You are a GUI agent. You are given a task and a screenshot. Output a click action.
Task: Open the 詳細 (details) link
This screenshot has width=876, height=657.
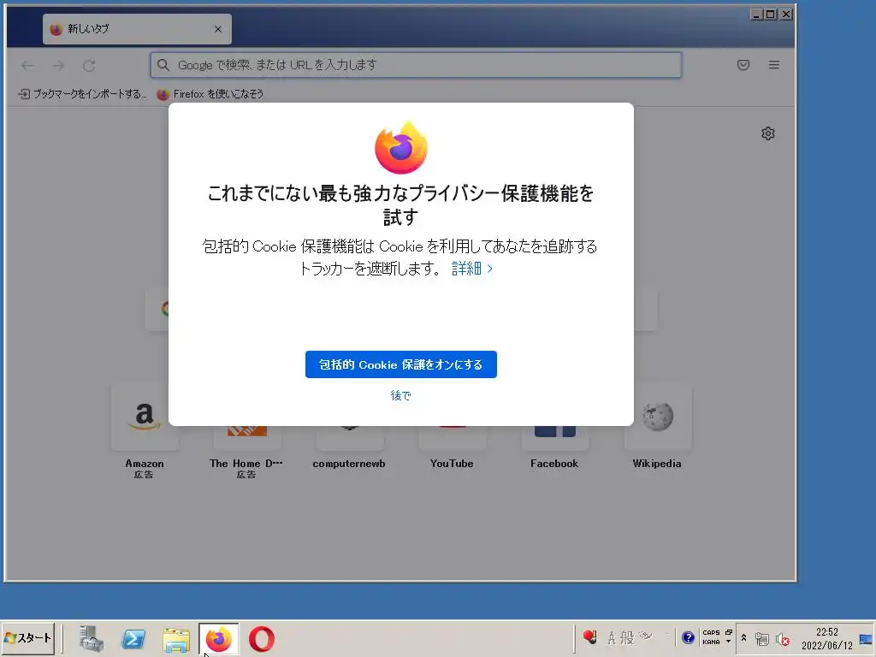point(472,269)
